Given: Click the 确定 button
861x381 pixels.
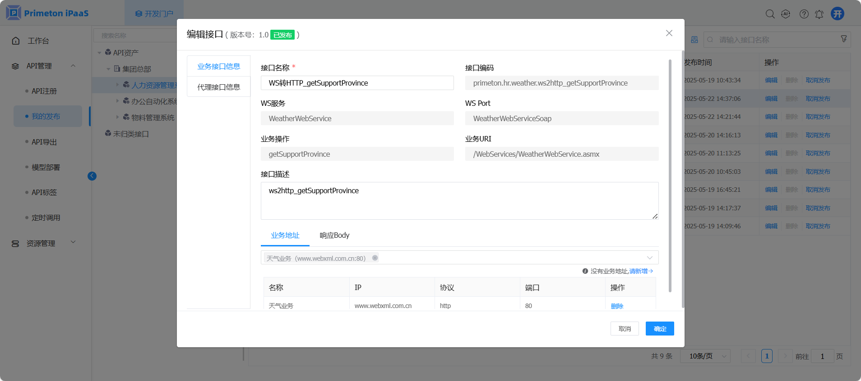Looking at the screenshot, I should pyautogui.click(x=659, y=329).
